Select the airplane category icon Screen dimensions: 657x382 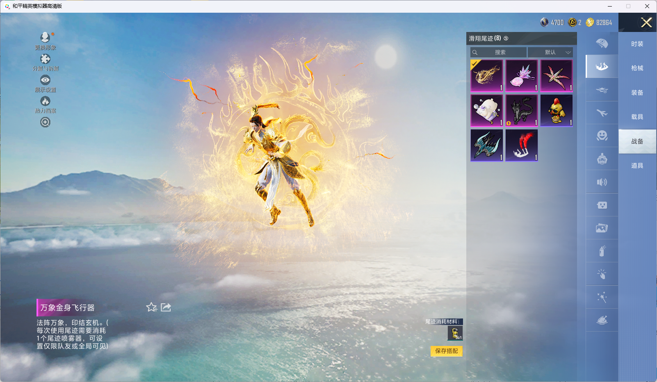602,113
